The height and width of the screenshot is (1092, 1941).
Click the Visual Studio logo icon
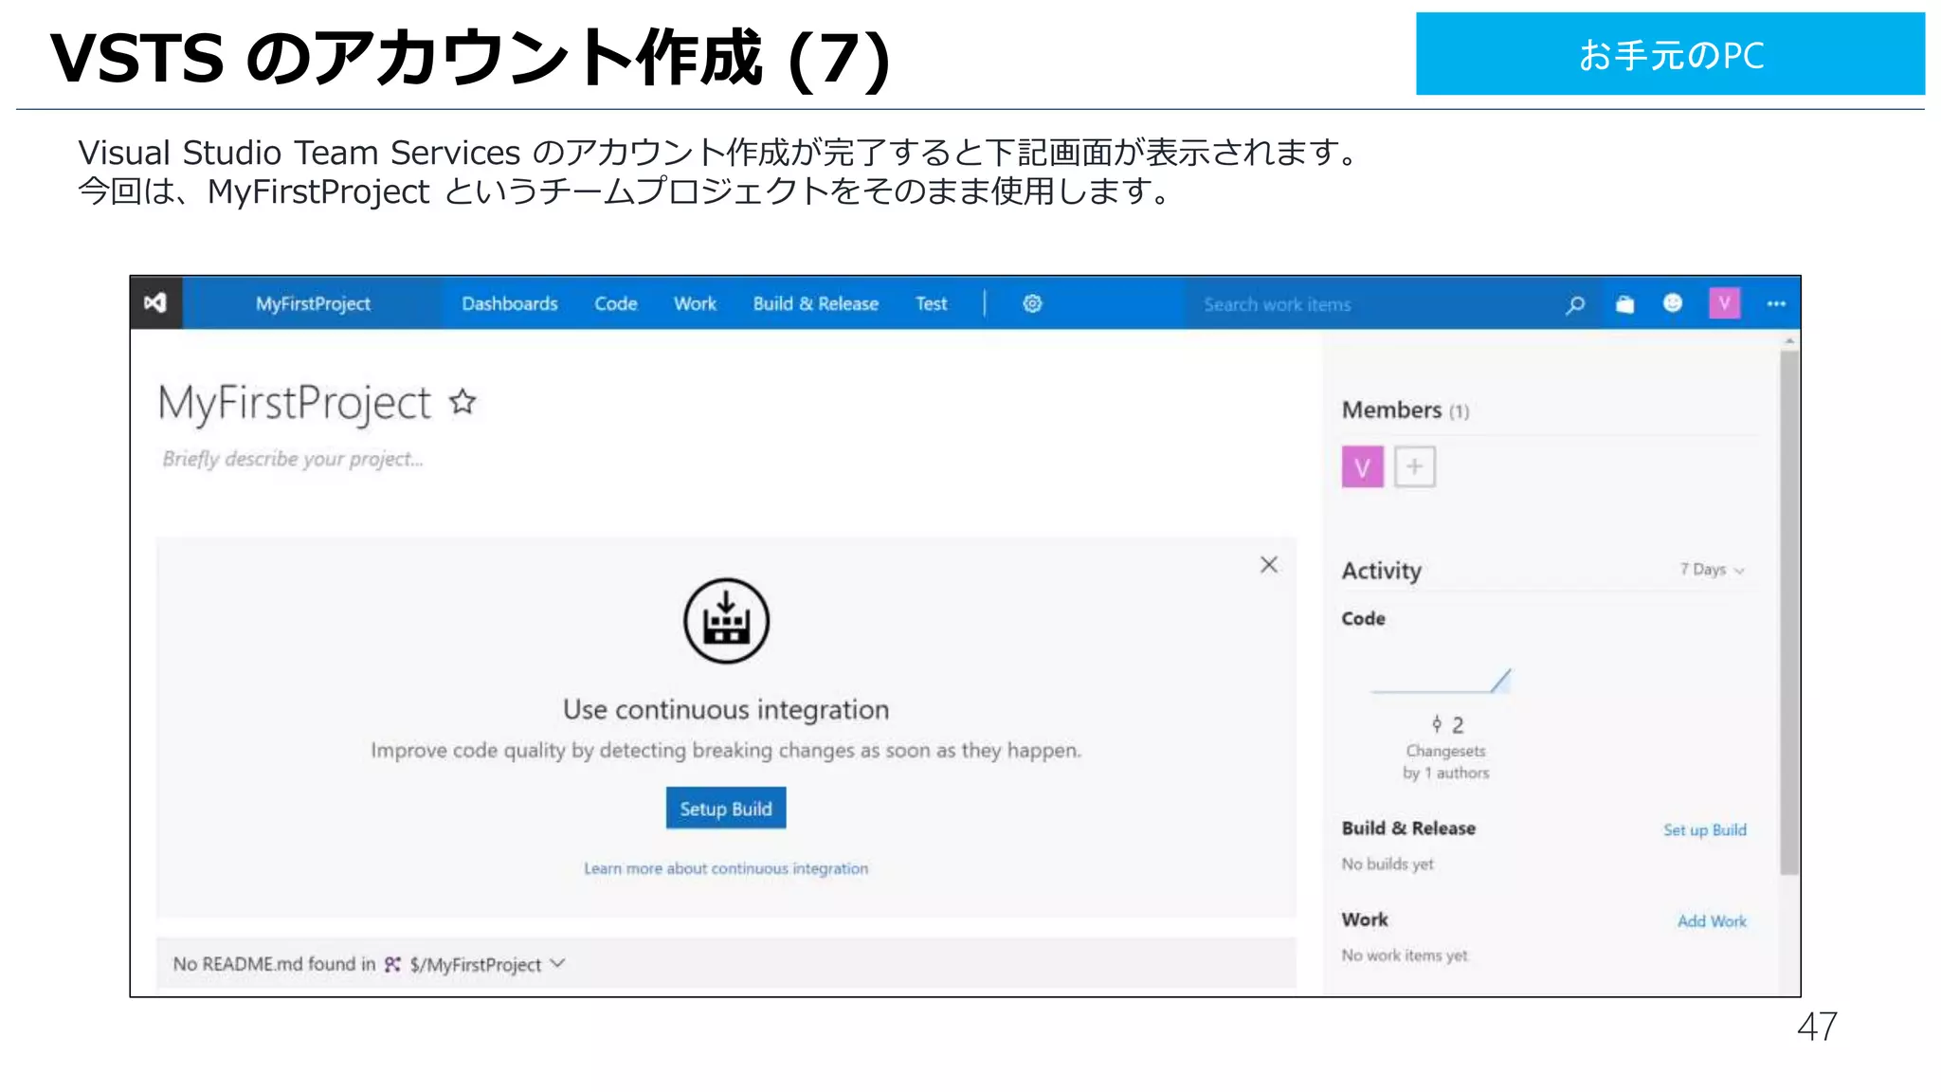[x=155, y=303]
